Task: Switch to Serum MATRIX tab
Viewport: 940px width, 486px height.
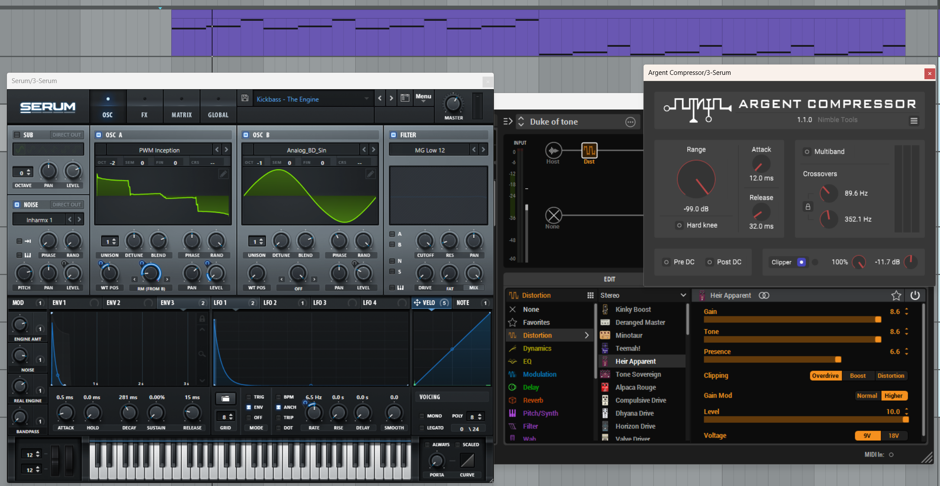Action: click(181, 107)
